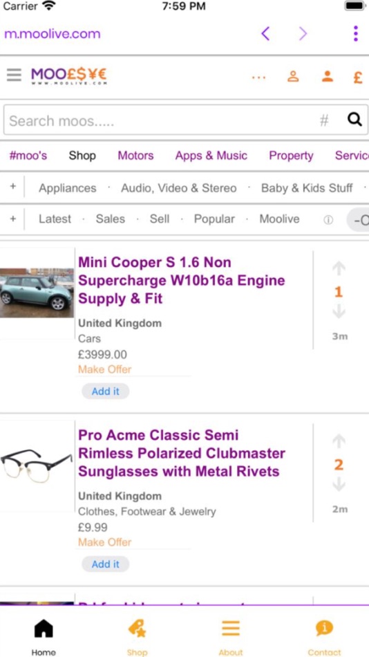The height and width of the screenshot is (657, 369).
Task: Filter listings by Moolive
Action: click(279, 219)
